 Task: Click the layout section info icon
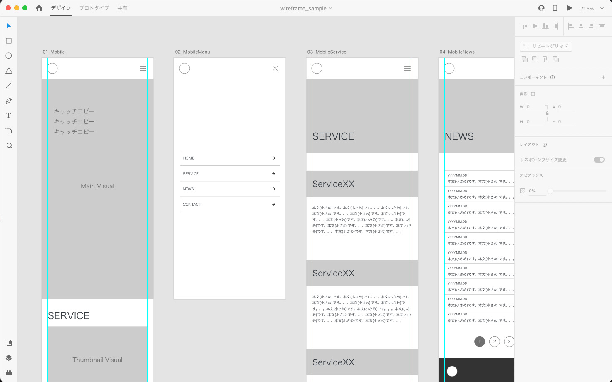click(x=545, y=145)
